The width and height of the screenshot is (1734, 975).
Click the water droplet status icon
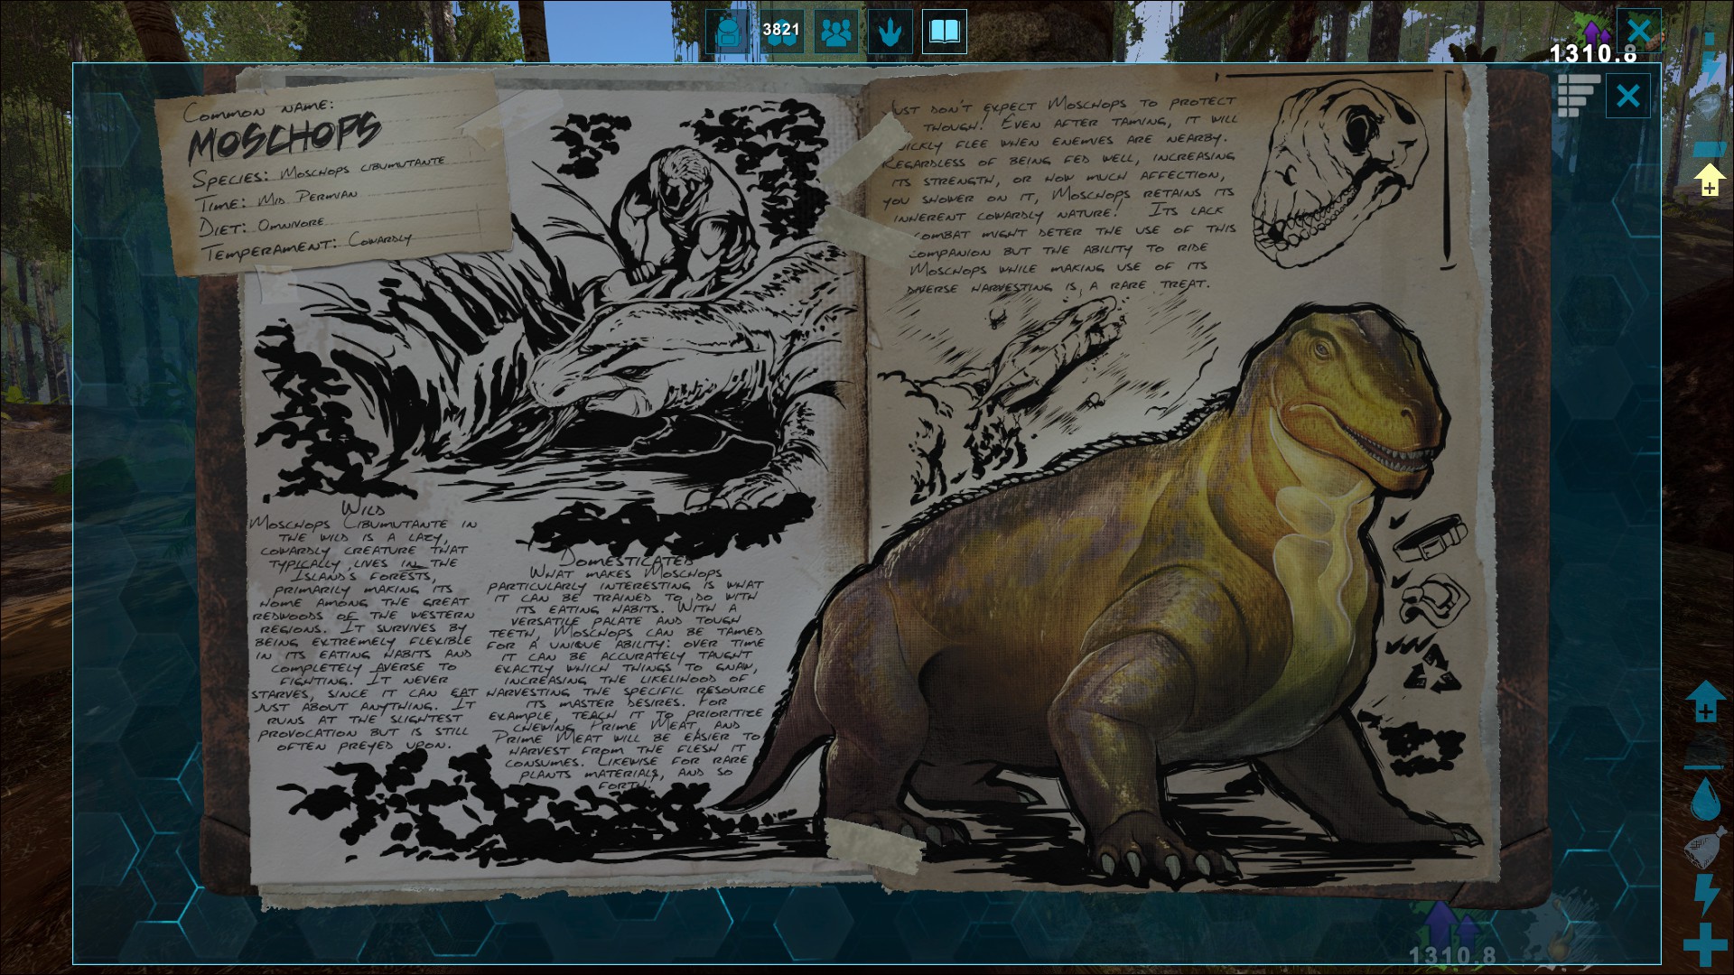tap(1705, 800)
